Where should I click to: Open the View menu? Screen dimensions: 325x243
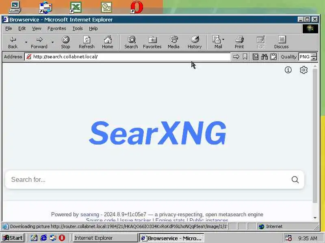coord(37,28)
